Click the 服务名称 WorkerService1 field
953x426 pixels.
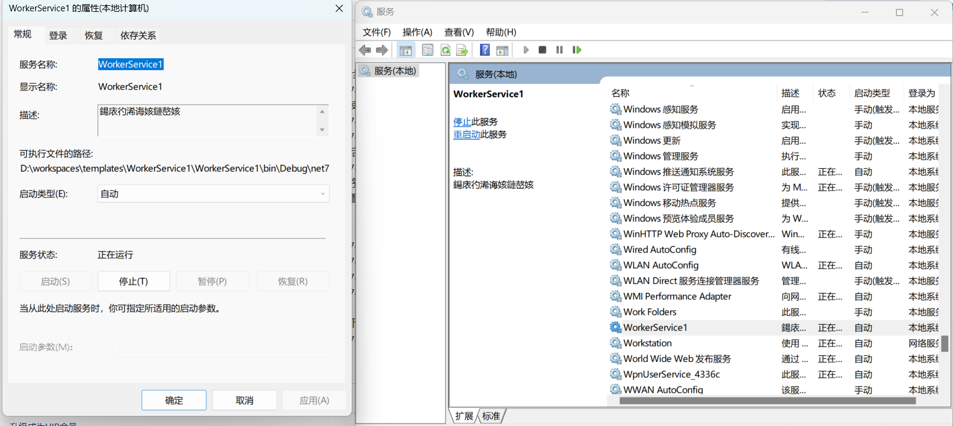click(131, 64)
